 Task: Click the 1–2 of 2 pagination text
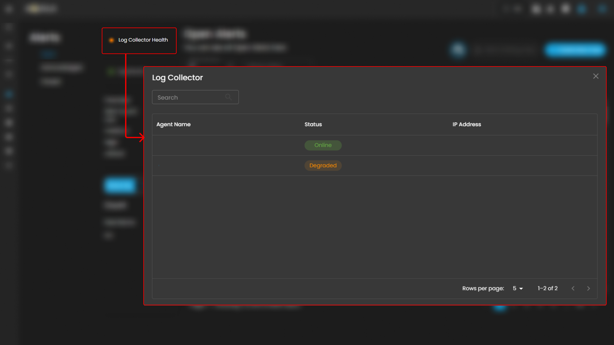(547, 288)
